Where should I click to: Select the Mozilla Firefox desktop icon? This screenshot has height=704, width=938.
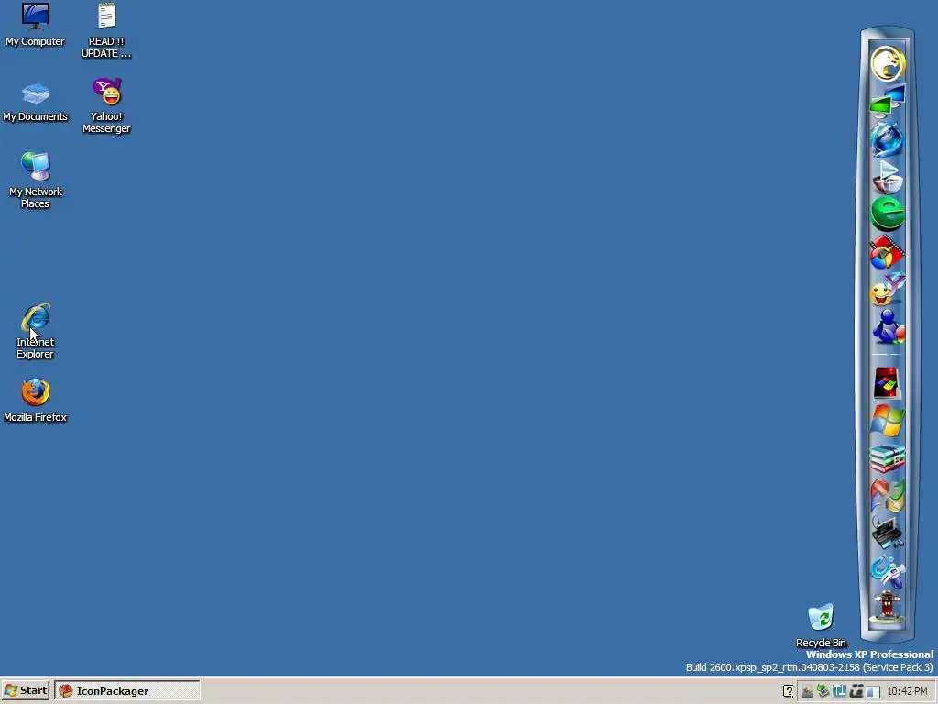(36, 400)
